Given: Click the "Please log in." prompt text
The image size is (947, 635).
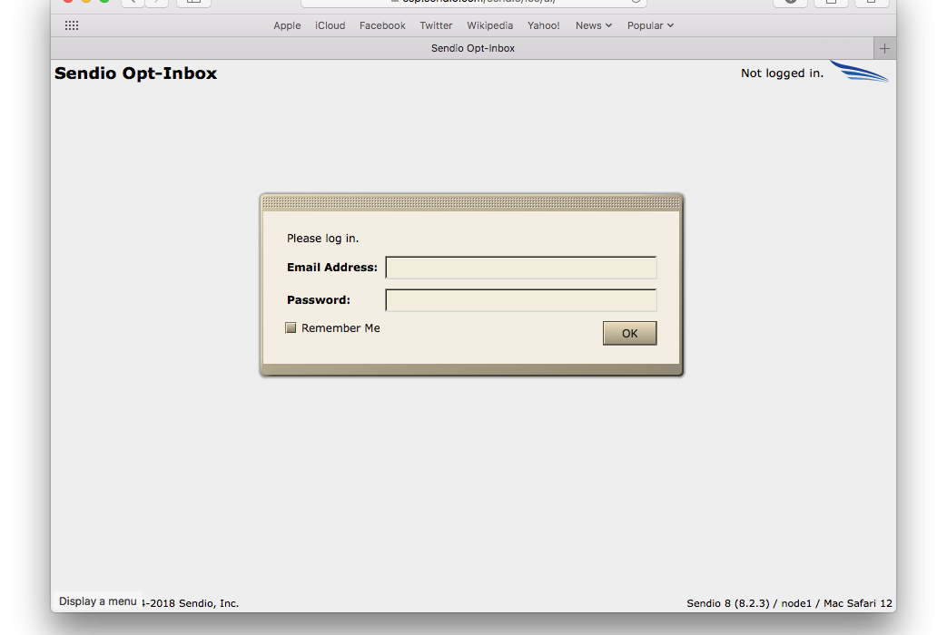Looking at the screenshot, I should [322, 239].
